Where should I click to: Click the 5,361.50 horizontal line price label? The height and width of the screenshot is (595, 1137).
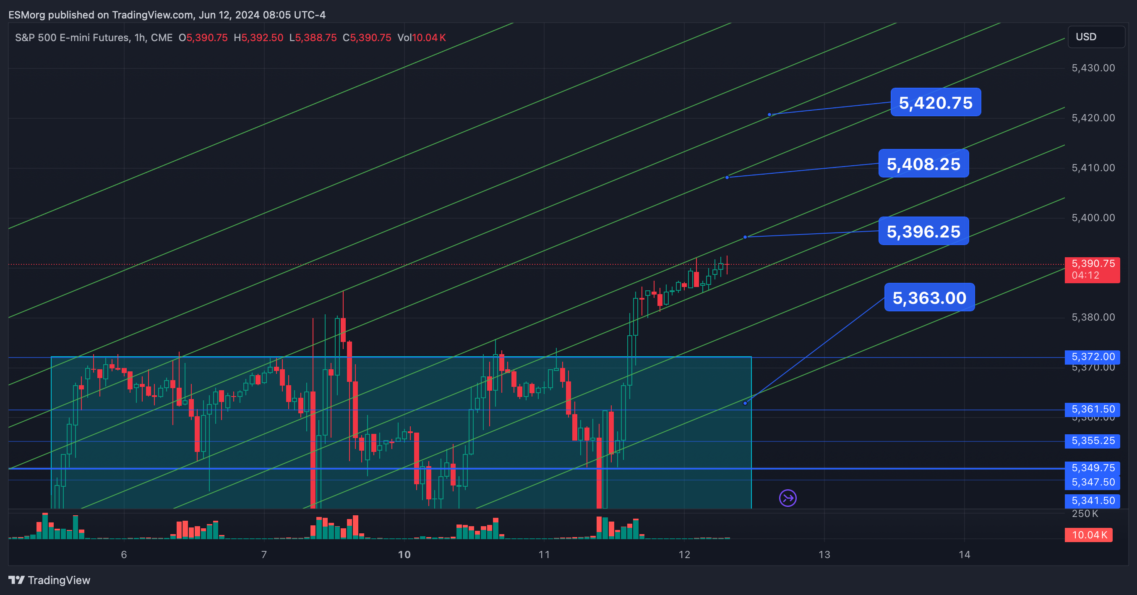tap(1093, 409)
